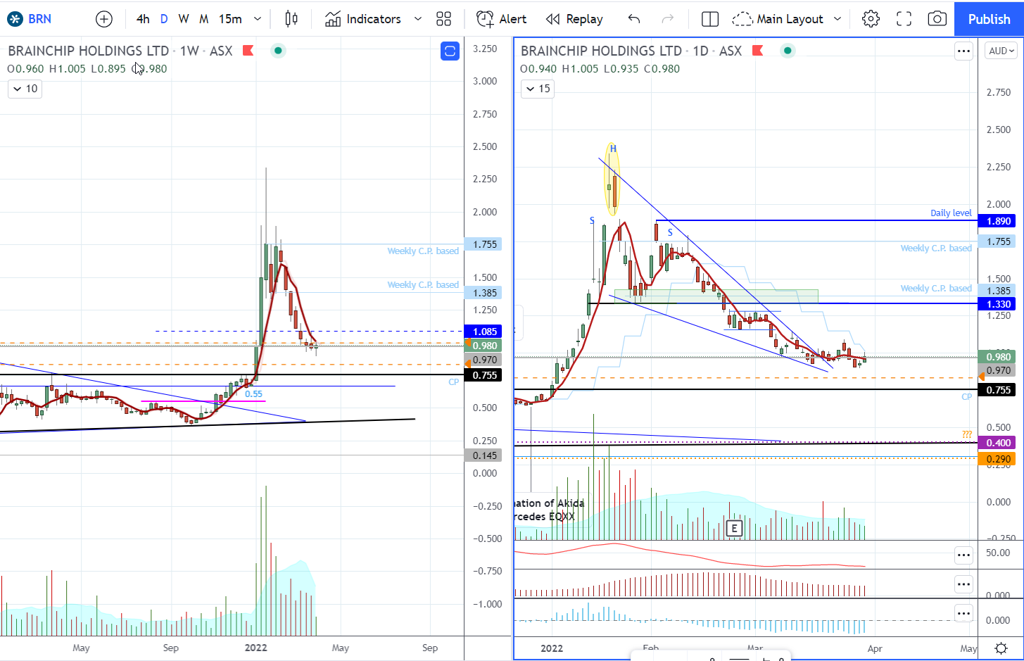Create an Alert
1024x661 pixels.
(502, 19)
